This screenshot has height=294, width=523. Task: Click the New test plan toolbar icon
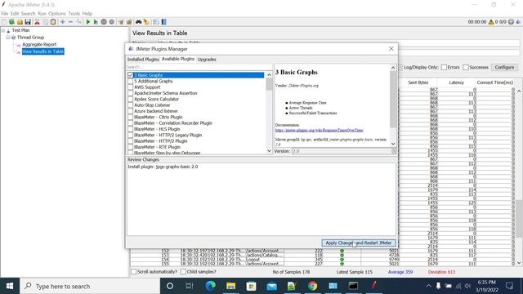click(4, 22)
